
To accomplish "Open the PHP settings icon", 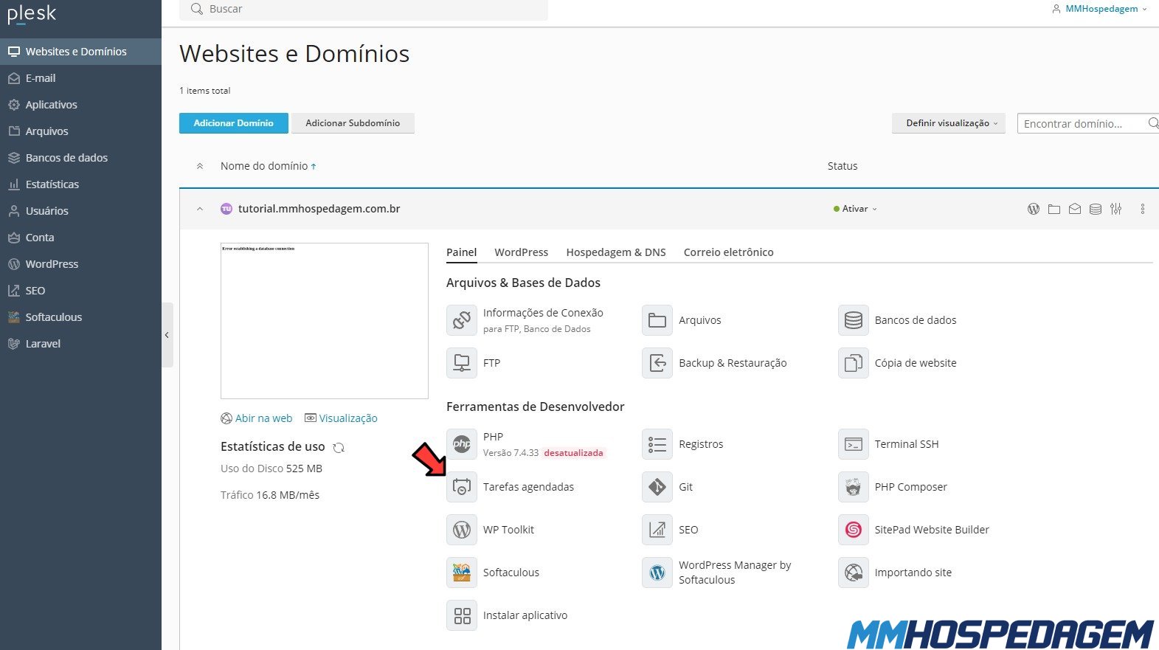I will (x=462, y=444).
